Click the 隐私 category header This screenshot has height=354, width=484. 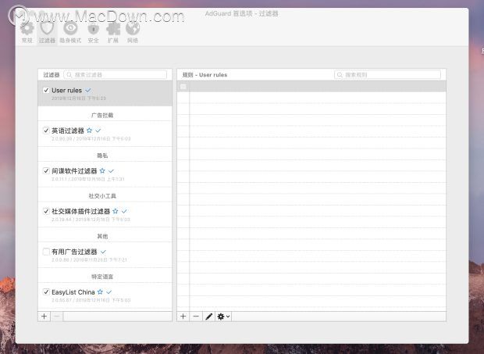click(102, 156)
